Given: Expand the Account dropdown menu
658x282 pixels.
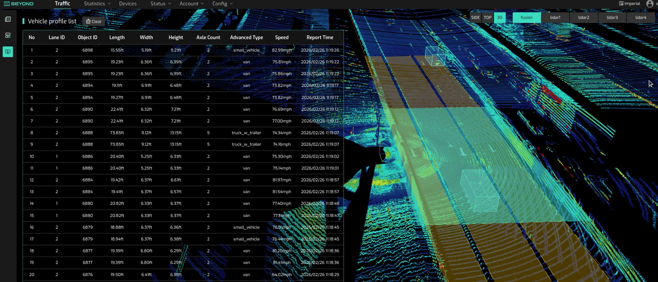Looking at the screenshot, I should pos(191,4).
